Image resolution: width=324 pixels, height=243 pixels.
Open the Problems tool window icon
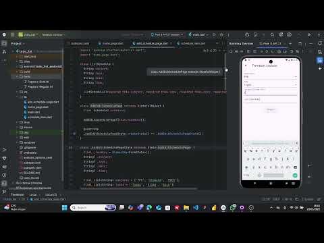(x=4, y=175)
